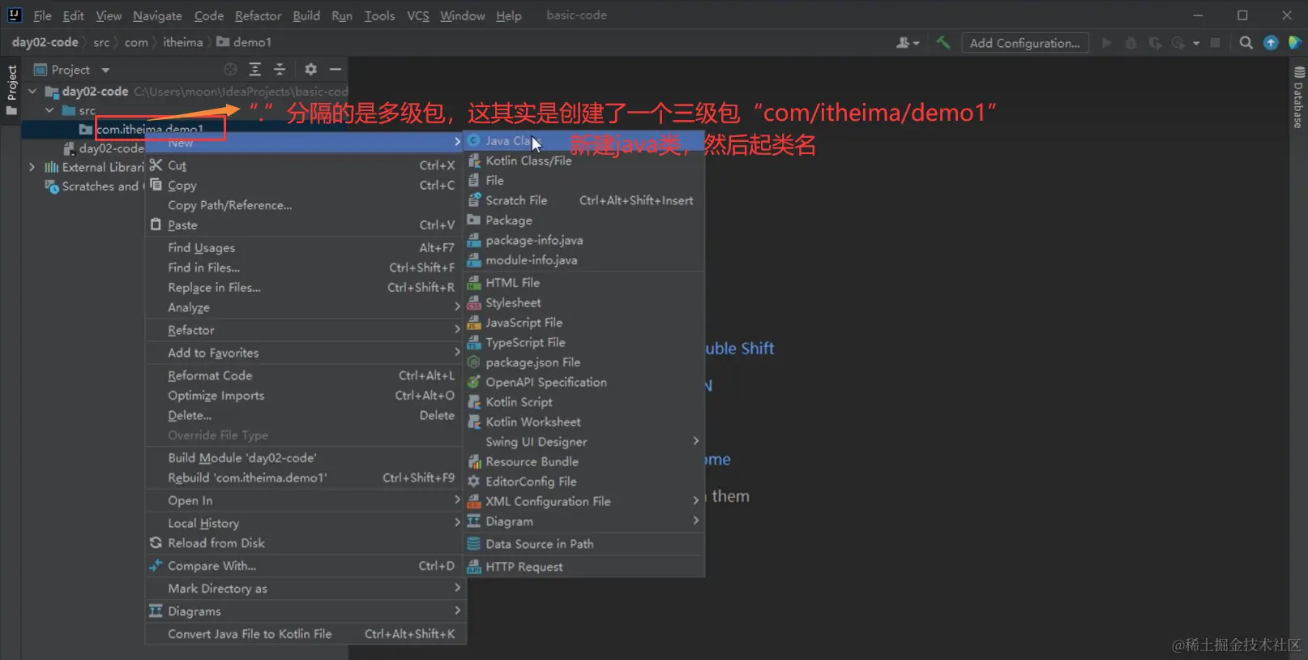The height and width of the screenshot is (660, 1308).
Task: Expand Diagram submenu in New menu
Action: pyautogui.click(x=584, y=521)
